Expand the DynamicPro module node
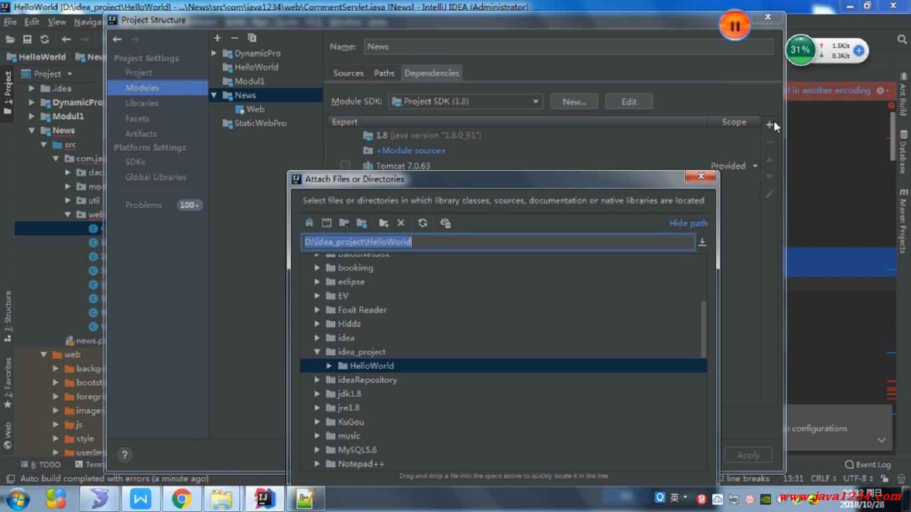 tap(214, 53)
